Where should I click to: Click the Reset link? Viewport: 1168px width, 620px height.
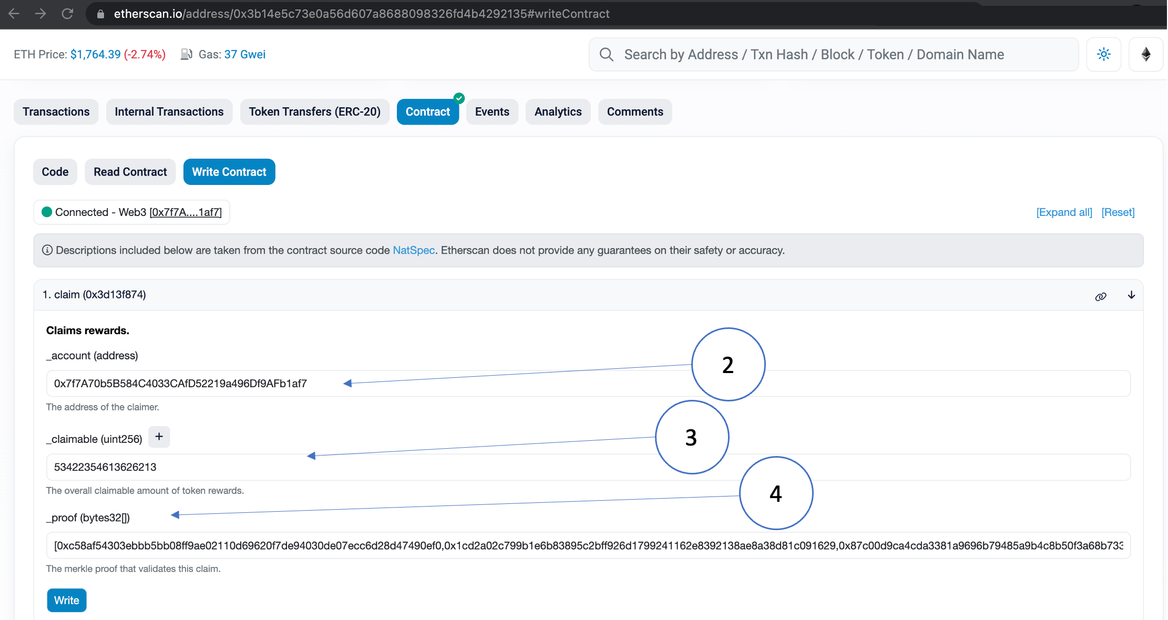pos(1118,212)
